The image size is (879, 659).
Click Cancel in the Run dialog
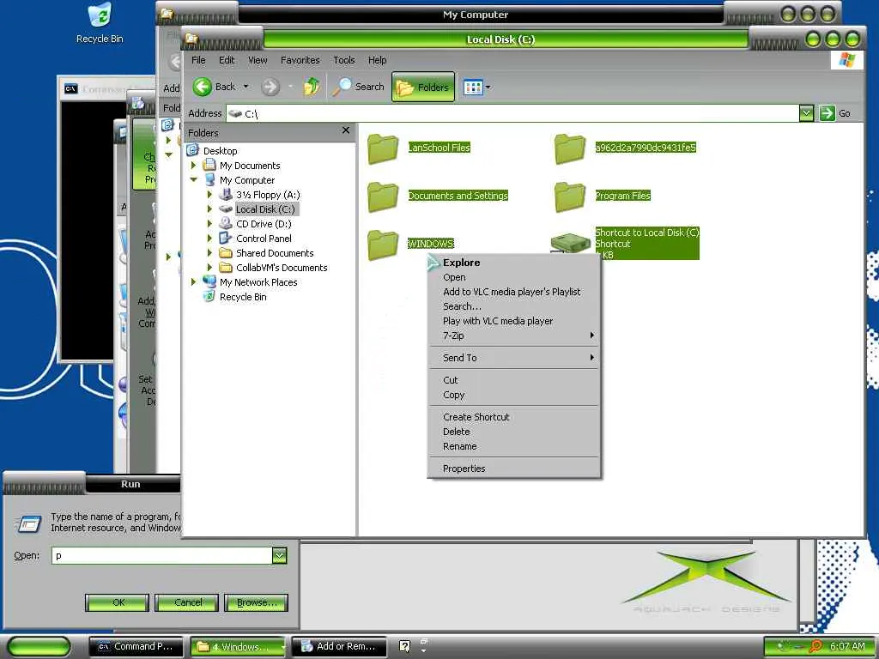186,602
